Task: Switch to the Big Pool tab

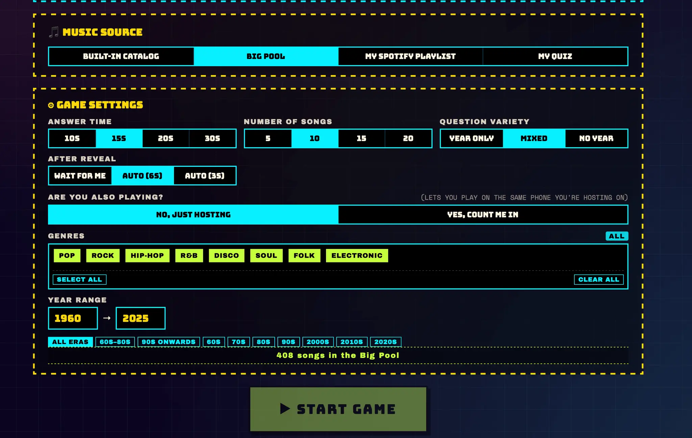Action: click(x=266, y=56)
